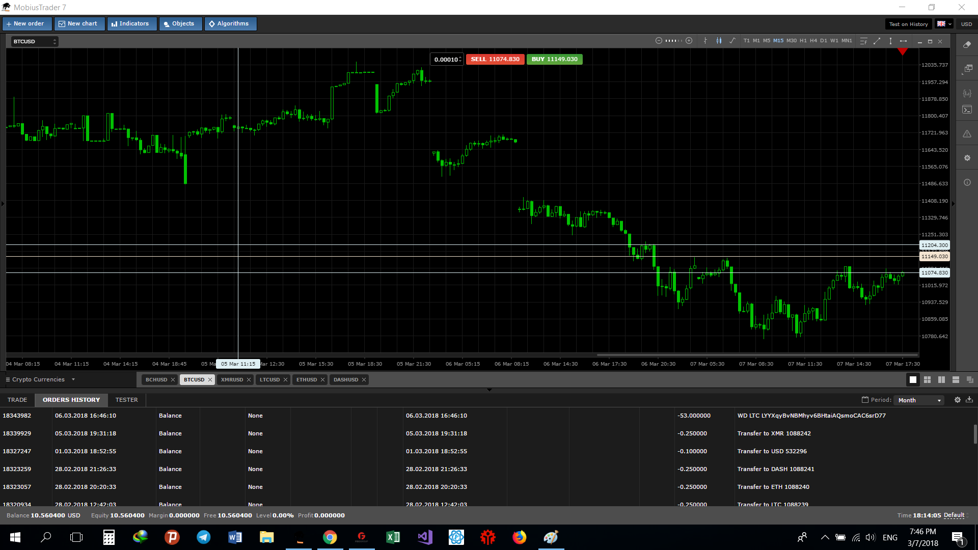Open orders history settings gear

(x=957, y=400)
